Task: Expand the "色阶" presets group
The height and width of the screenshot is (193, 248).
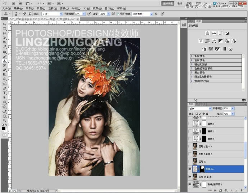Action: coord(191,56)
